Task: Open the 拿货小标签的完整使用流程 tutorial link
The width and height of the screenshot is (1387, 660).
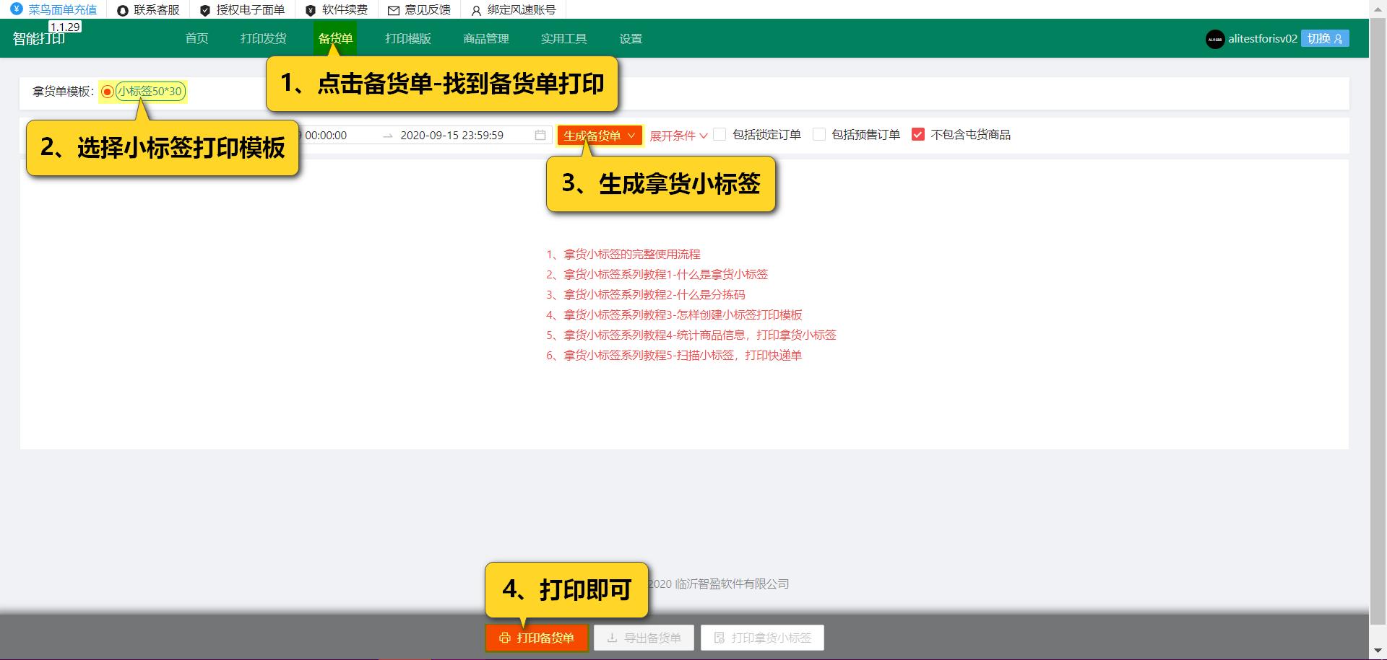Action: tap(623, 254)
